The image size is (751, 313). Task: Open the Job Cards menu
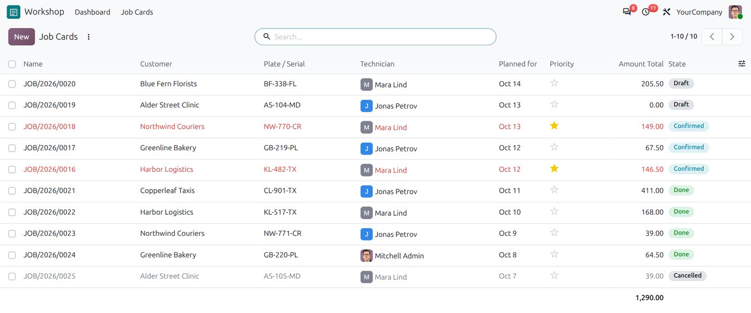[137, 12]
